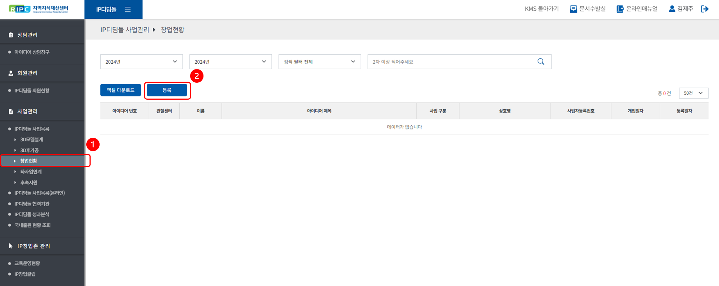Open the first 2024년 year dropdown
This screenshot has height=286, width=719.
click(141, 62)
